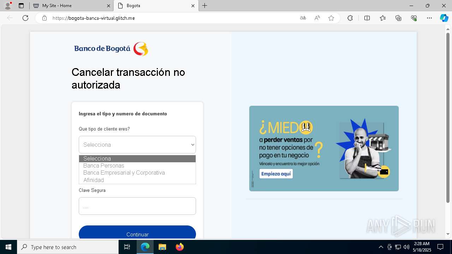Close the Bogota tab
452x254 pixels.
(x=193, y=6)
